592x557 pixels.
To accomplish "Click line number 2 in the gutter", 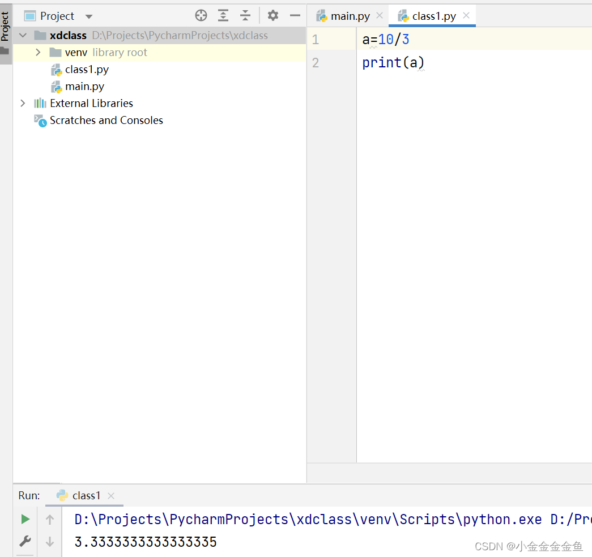I will tap(316, 63).
